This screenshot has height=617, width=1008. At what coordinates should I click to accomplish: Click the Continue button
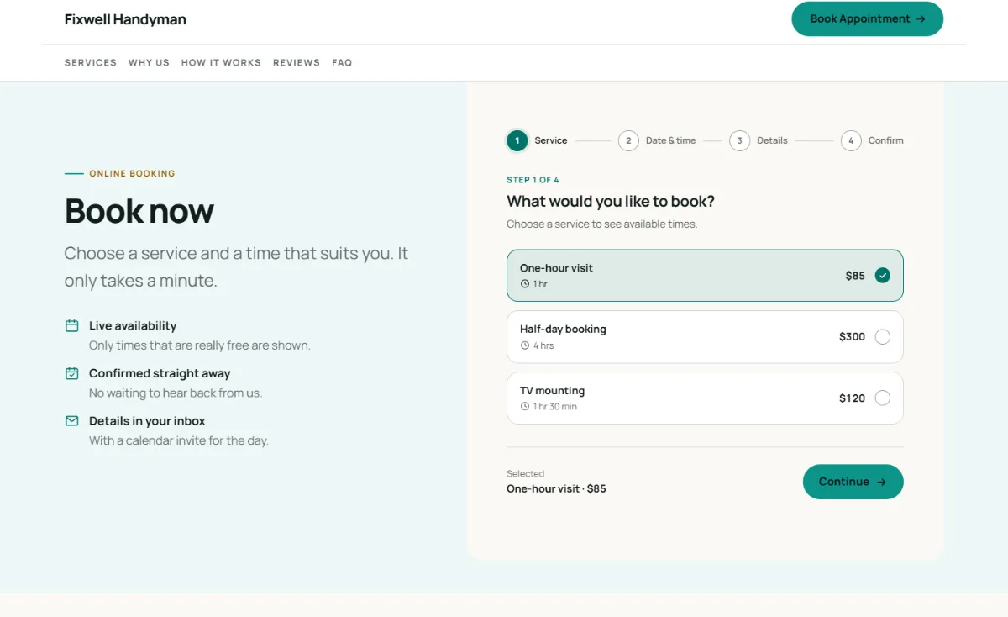(x=853, y=482)
